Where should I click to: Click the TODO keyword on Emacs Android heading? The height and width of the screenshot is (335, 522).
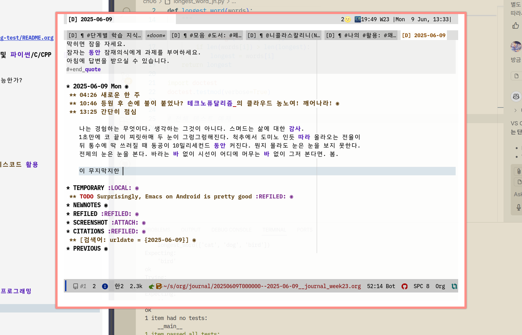click(x=86, y=197)
